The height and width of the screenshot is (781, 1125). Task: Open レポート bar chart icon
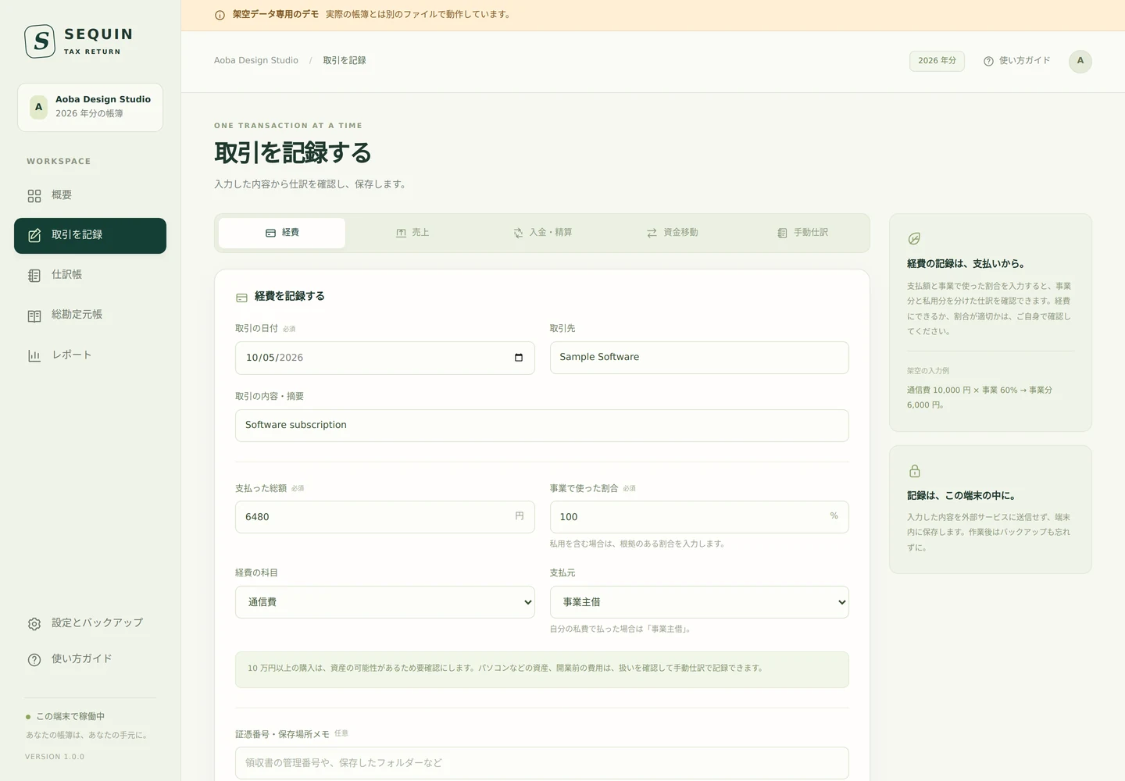click(34, 355)
